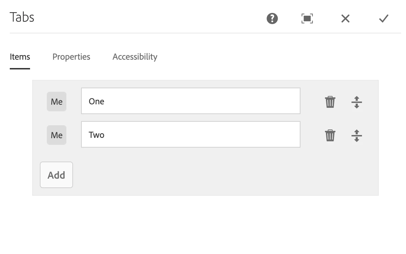Switch to the Properties tab

point(71,57)
